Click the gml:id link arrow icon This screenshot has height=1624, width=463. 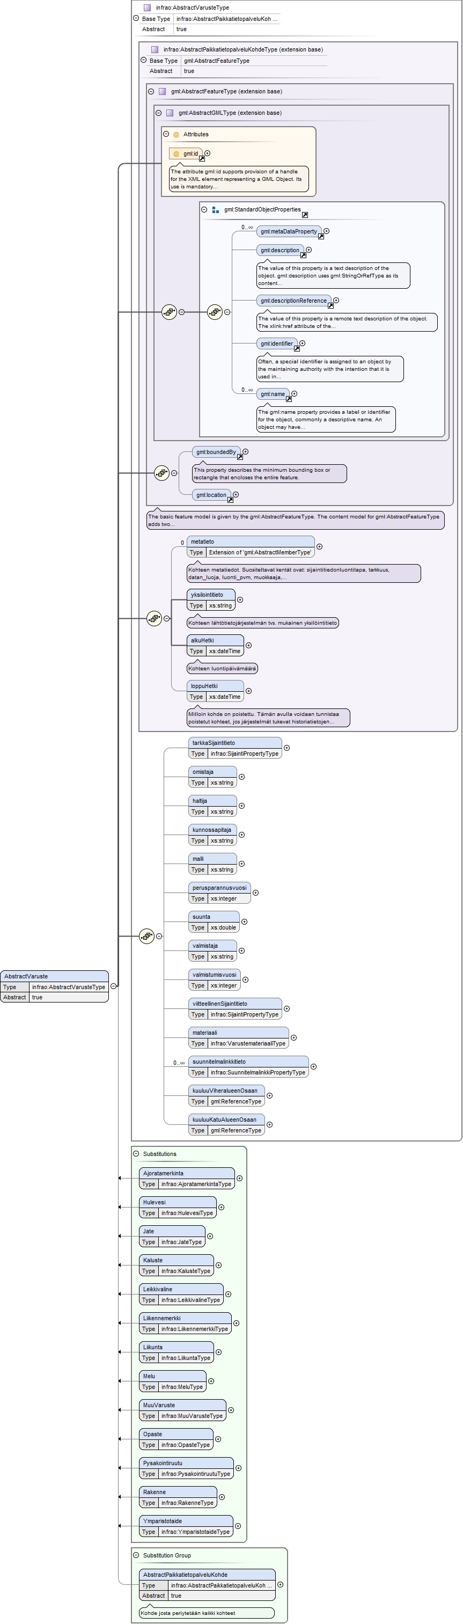coord(202,158)
